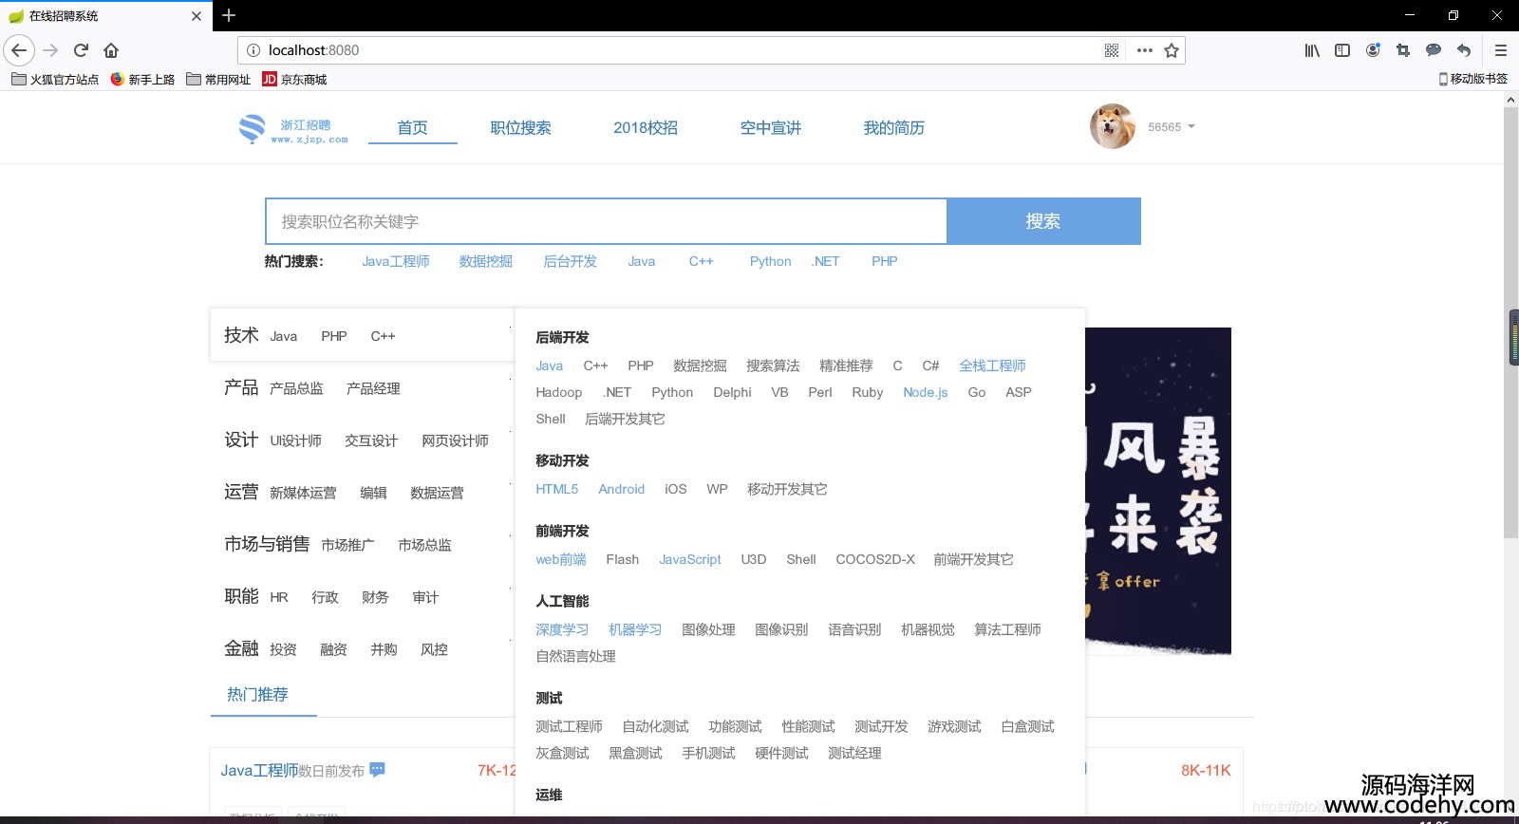
Task: Select JavaScript under 前端开发
Action: click(690, 559)
